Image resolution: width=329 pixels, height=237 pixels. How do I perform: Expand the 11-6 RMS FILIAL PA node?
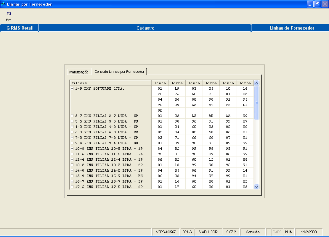pyautogui.click(x=72, y=154)
